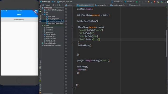Collapse the lib folder in tree
Screen dimensions: 168x94
42,14
